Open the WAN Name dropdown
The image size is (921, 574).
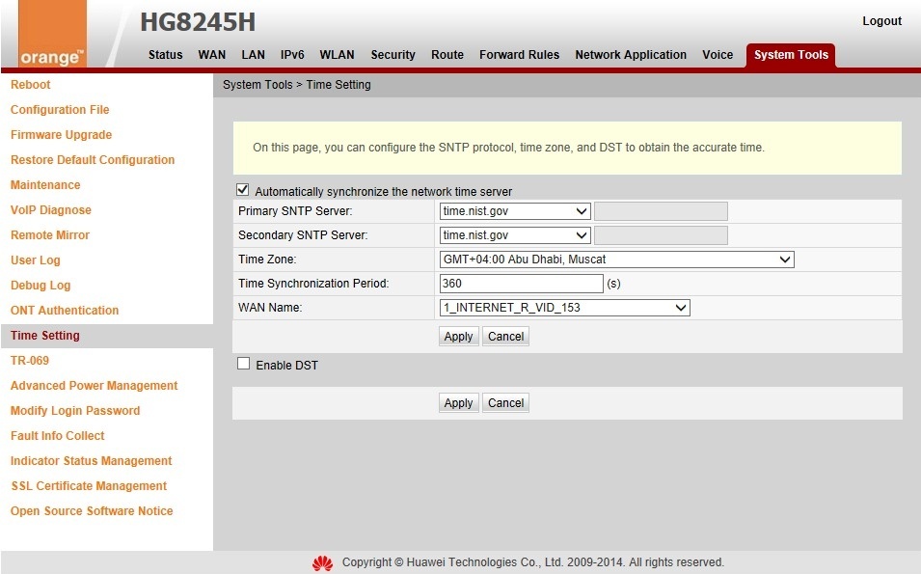pos(564,308)
